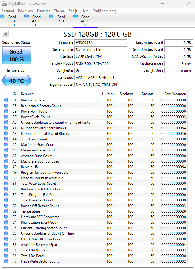Click the Drempel column header

point(145,94)
